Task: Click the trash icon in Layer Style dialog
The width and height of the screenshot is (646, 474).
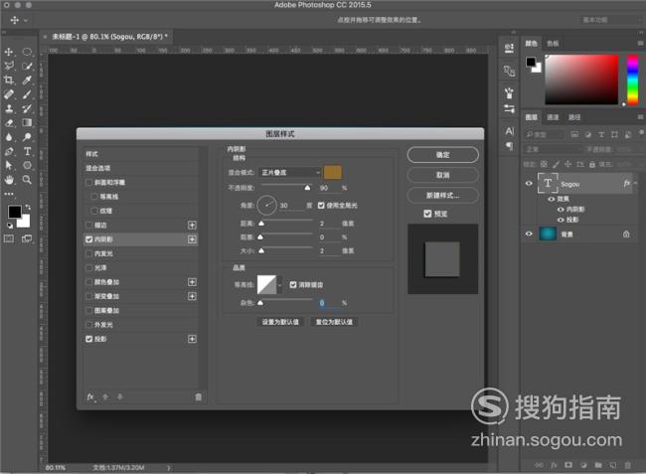Action: click(x=198, y=397)
